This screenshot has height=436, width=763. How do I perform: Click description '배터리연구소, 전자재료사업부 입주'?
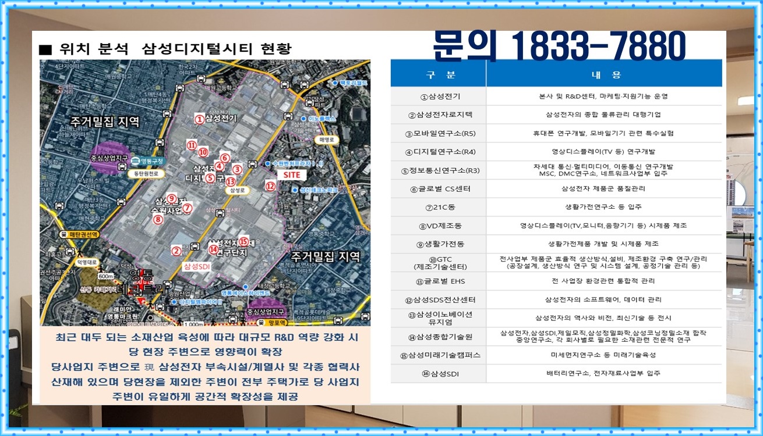(603, 373)
